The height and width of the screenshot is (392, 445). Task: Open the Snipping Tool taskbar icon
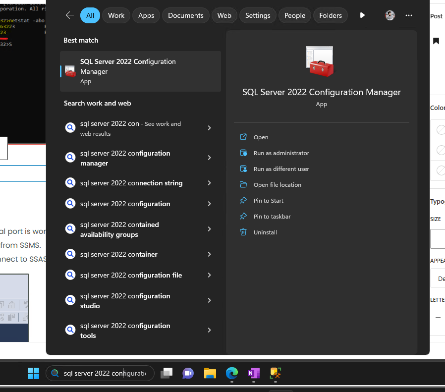point(276,373)
